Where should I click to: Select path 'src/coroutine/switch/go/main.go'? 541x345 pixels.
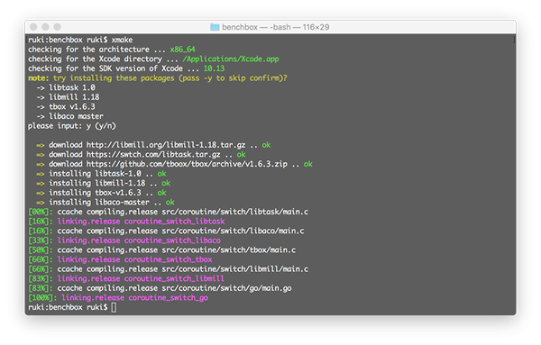tap(226, 288)
